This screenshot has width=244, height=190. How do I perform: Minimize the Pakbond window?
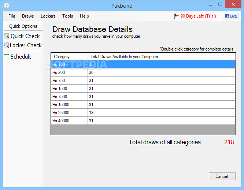click(x=210, y=5)
